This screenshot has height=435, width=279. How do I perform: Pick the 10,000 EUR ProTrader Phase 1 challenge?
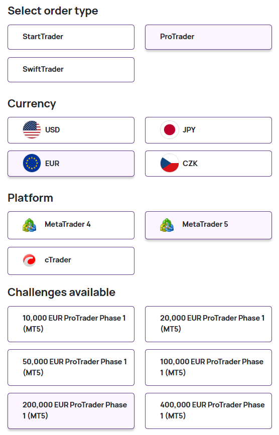(x=71, y=324)
